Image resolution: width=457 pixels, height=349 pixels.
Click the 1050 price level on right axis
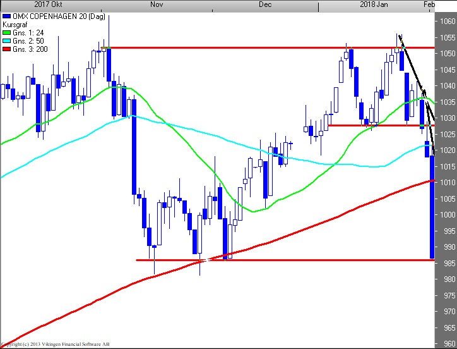(x=448, y=54)
